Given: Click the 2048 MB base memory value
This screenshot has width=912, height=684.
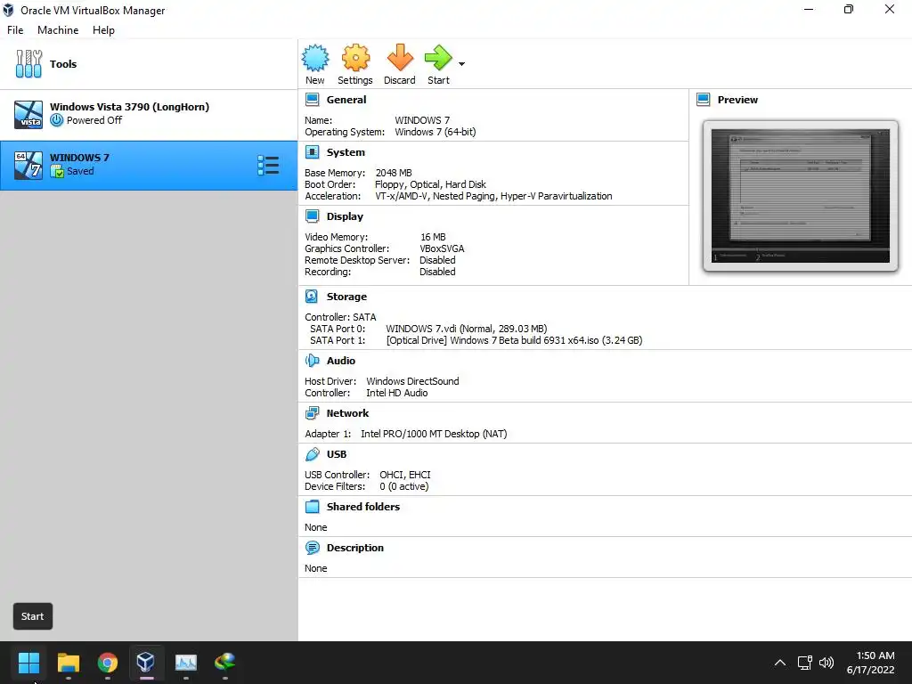Looking at the screenshot, I should pyautogui.click(x=393, y=173).
